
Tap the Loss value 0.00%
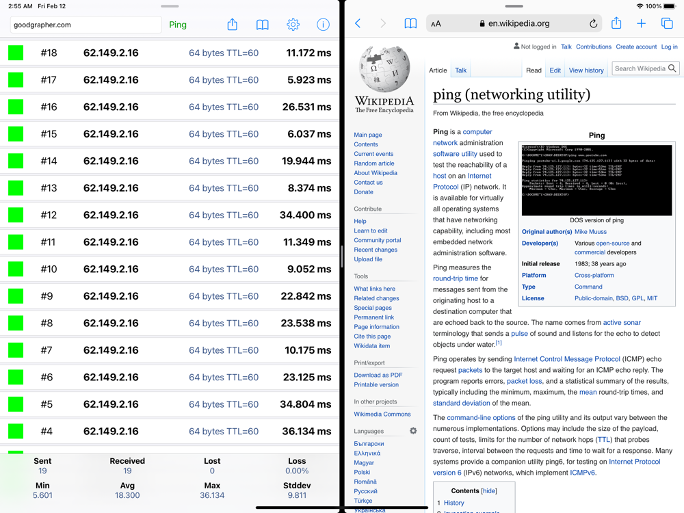pos(297,471)
